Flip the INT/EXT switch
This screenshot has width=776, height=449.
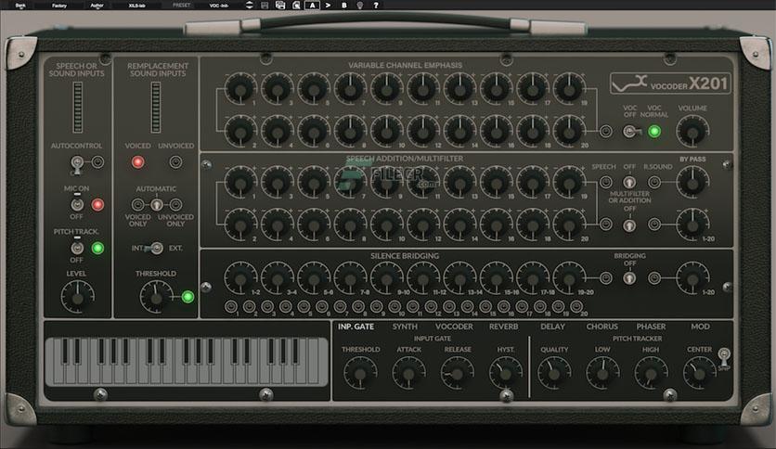point(155,248)
